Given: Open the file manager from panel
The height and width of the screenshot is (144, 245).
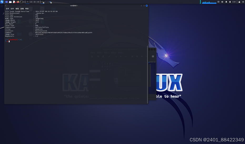Looking at the screenshot, I should (10, 2).
